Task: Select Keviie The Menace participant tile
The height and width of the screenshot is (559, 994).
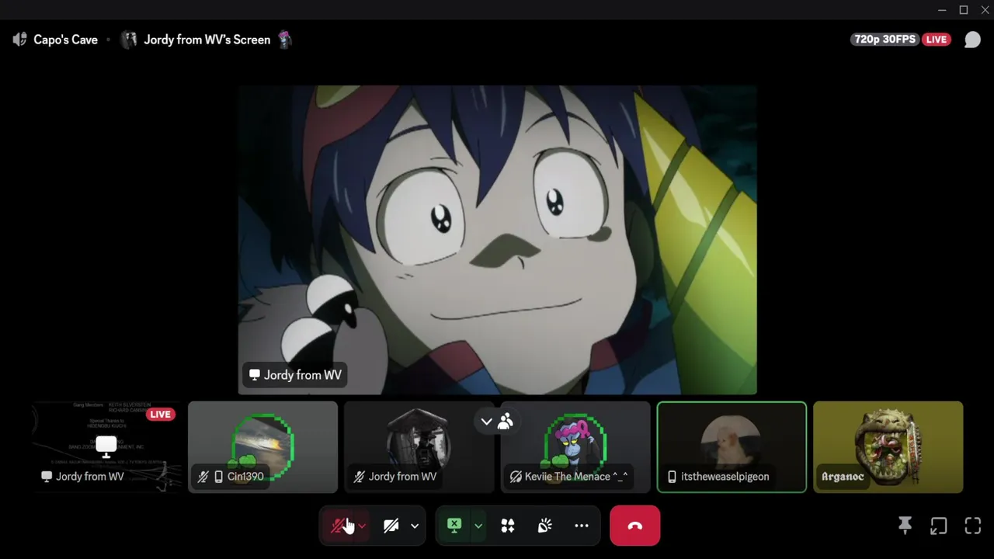Action: (x=575, y=447)
